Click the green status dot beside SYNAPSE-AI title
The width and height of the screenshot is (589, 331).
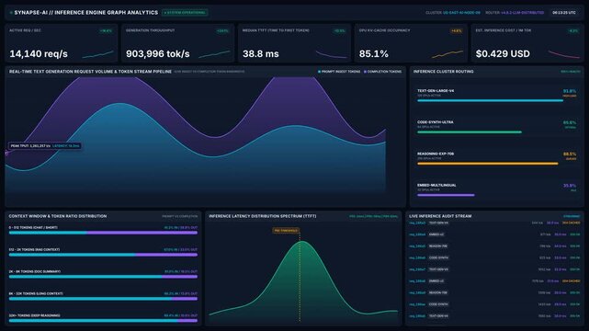click(x=11, y=13)
